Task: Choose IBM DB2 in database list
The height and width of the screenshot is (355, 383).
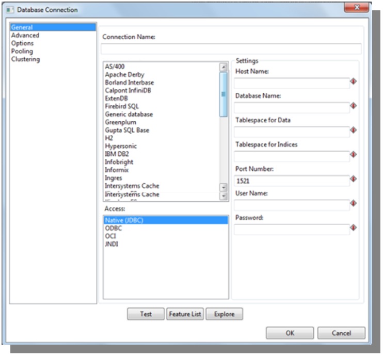Action: 118,154
